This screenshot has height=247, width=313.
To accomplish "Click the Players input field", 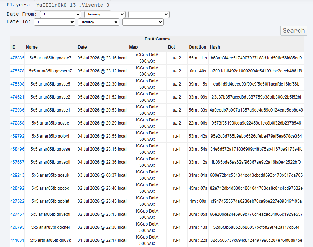I will pos(72,5).
